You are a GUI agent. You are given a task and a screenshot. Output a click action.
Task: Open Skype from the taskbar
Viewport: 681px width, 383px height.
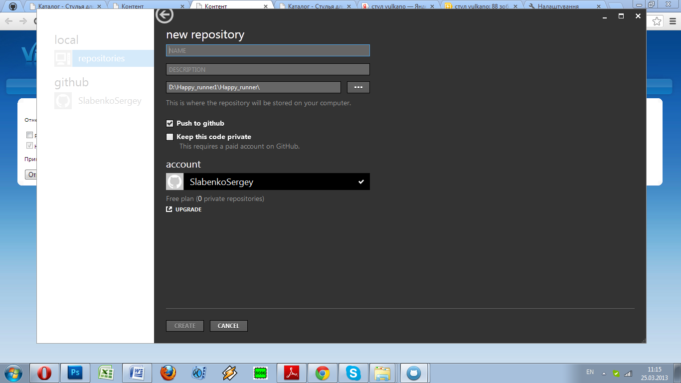click(353, 373)
